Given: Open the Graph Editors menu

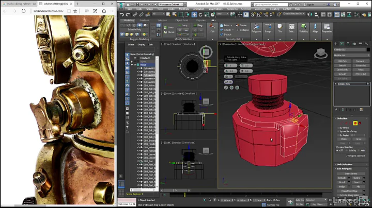Looking at the screenshot, I should pos(215,9).
